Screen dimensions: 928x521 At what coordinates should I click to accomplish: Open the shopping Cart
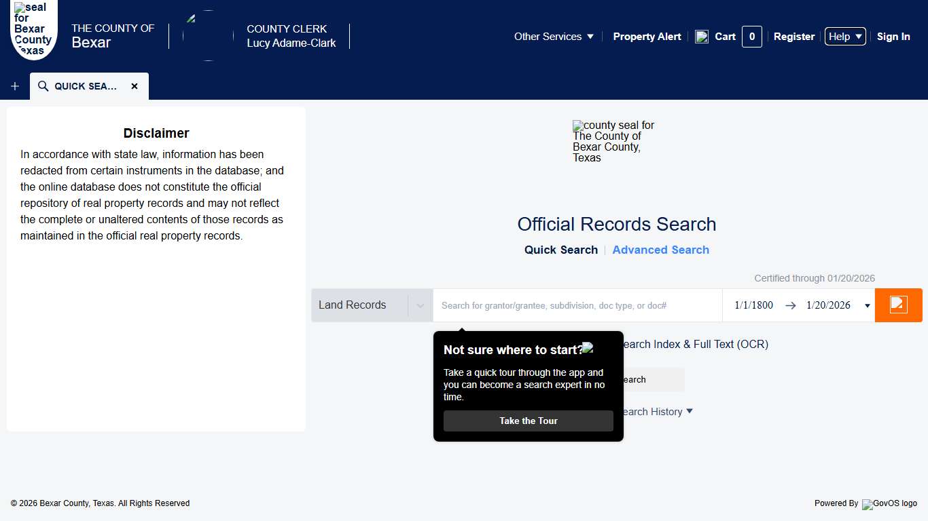pyautogui.click(x=724, y=37)
